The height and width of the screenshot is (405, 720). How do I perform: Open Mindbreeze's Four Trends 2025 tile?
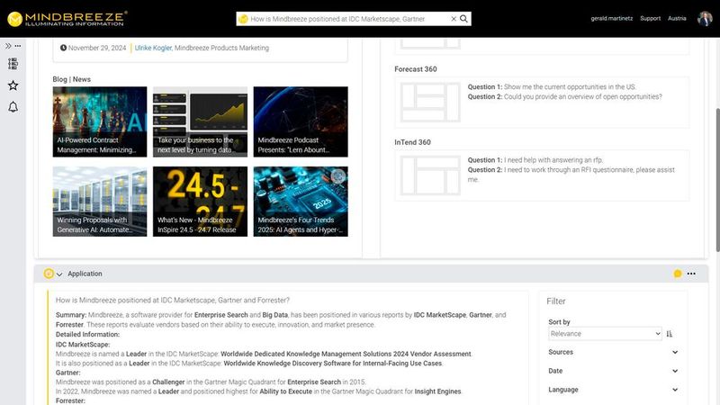click(301, 202)
